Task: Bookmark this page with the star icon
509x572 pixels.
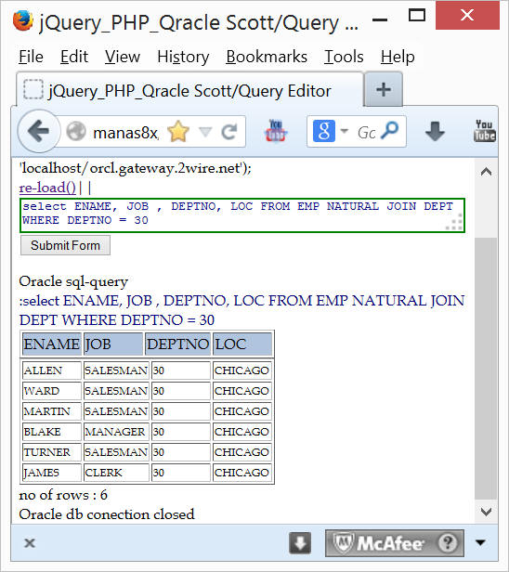Action: [178, 132]
